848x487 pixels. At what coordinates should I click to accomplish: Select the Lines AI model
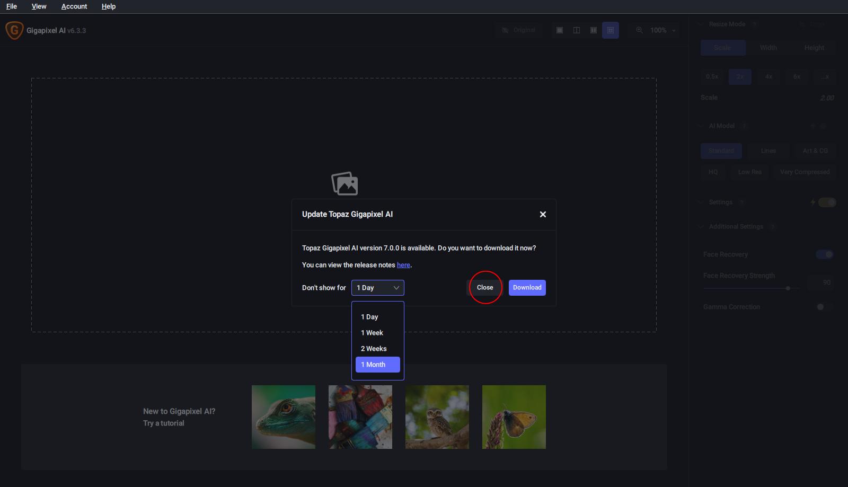pyautogui.click(x=768, y=151)
